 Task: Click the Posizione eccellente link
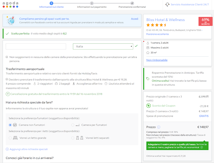tap(157, 34)
